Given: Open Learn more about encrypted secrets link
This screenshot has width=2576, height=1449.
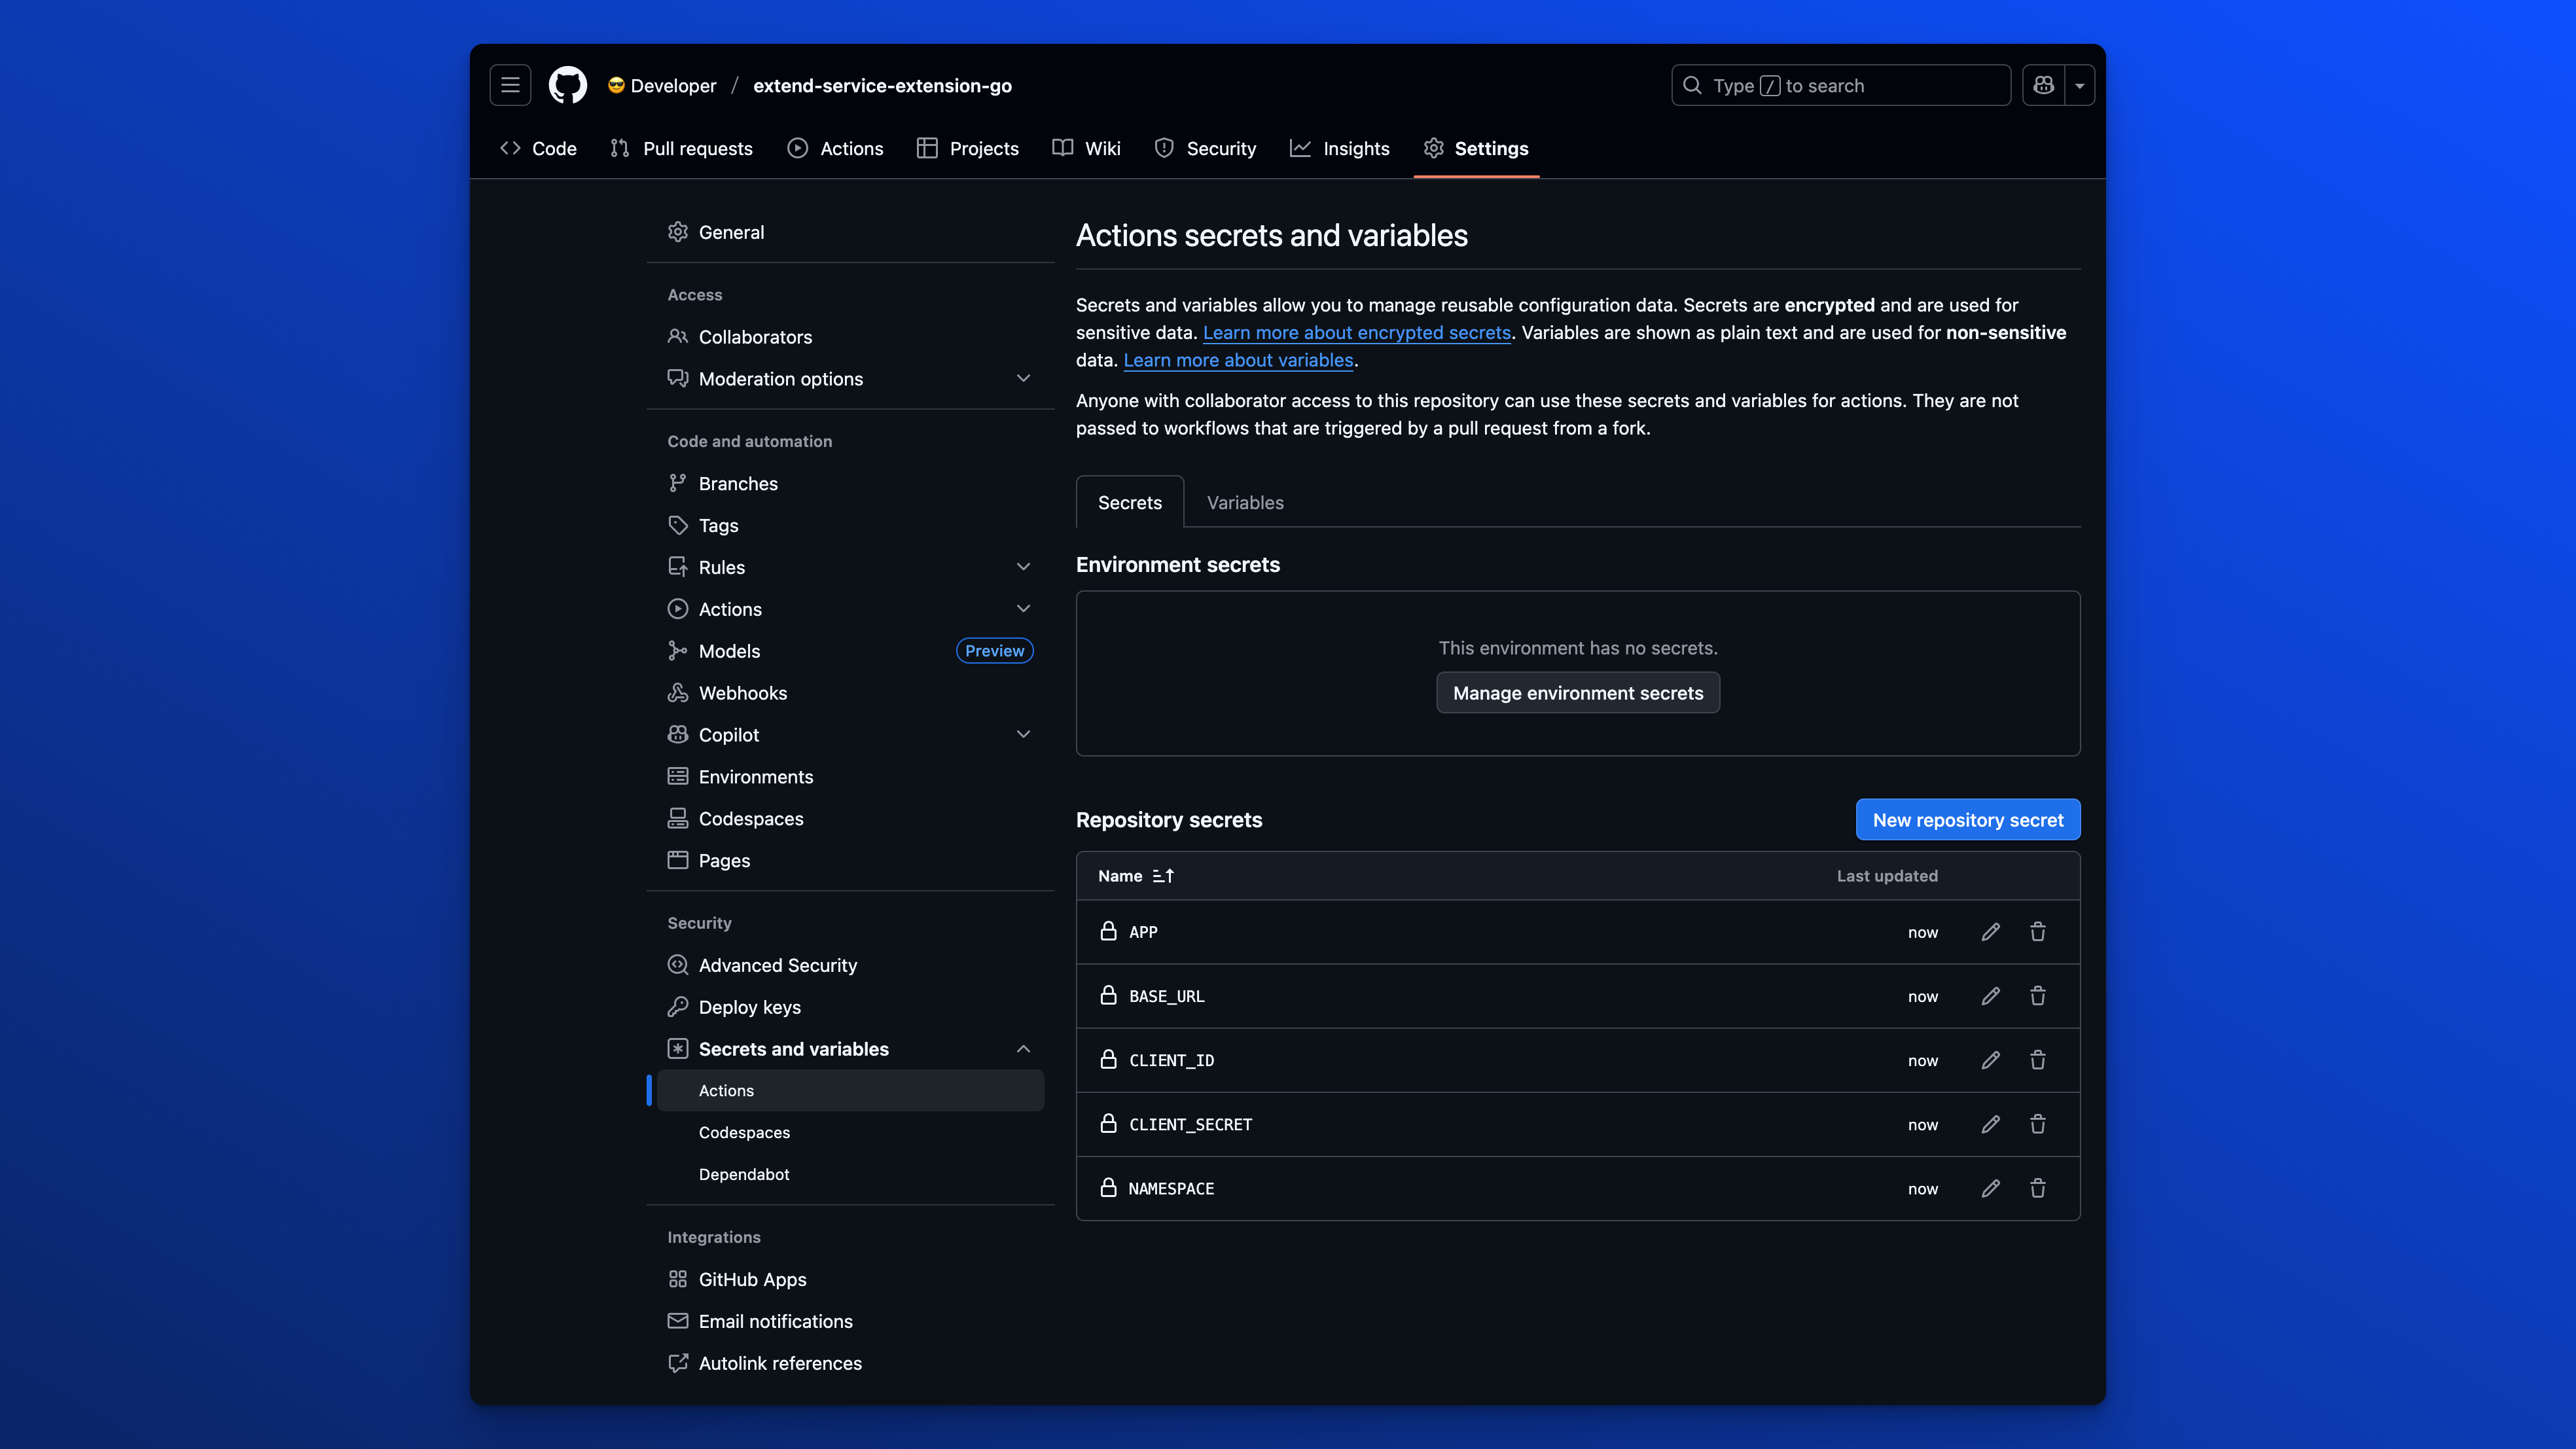Looking at the screenshot, I should click(x=1356, y=333).
